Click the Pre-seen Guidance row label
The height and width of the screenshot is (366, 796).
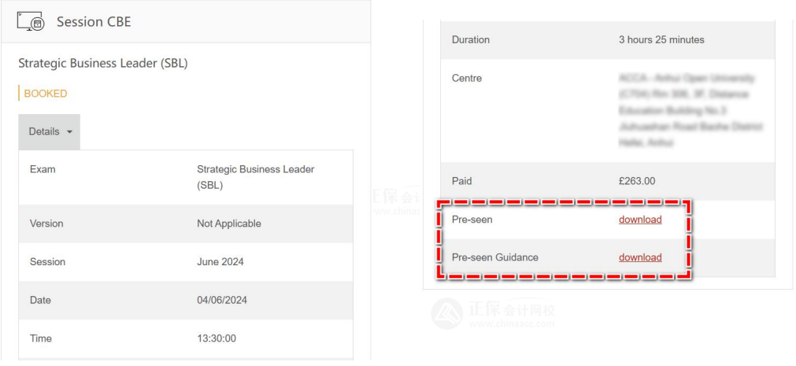pyautogui.click(x=494, y=257)
